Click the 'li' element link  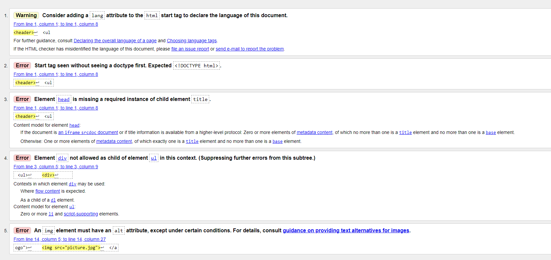(x=51, y=214)
